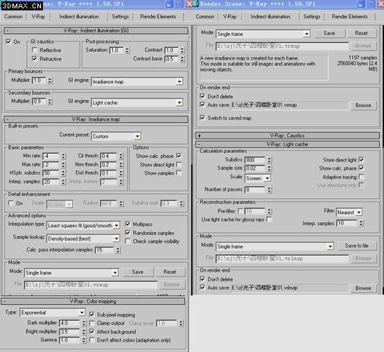Click Save to file in Light cache
This screenshot has height=352, width=384.
(x=357, y=246)
